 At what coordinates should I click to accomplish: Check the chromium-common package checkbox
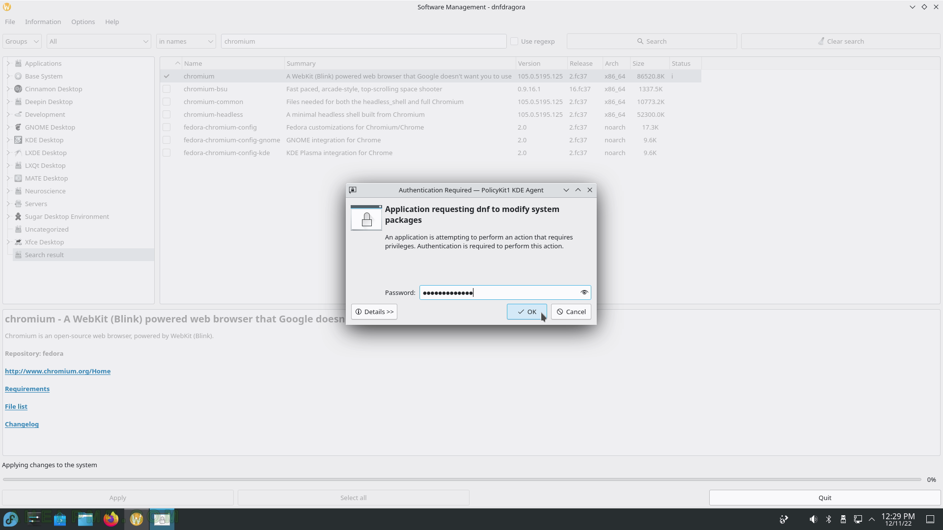click(x=166, y=102)
